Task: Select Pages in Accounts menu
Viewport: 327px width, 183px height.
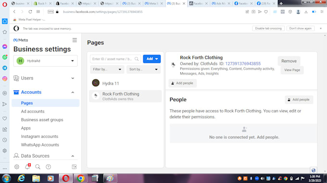Action: [46, 103]
